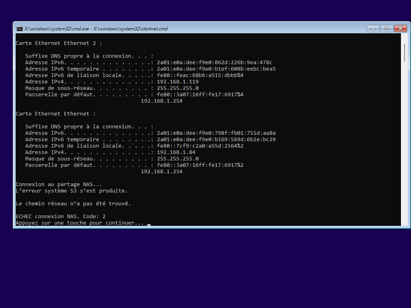The image size is (411, 308).
Task: Click IPv6 address ending in 751d:aa8a
Action: pyautogui.click(x=216, y=133)
